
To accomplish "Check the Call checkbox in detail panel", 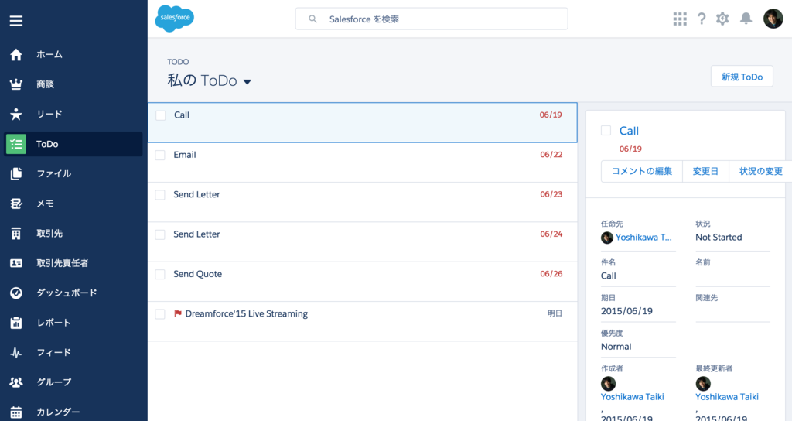I will [x=606, y=130].
